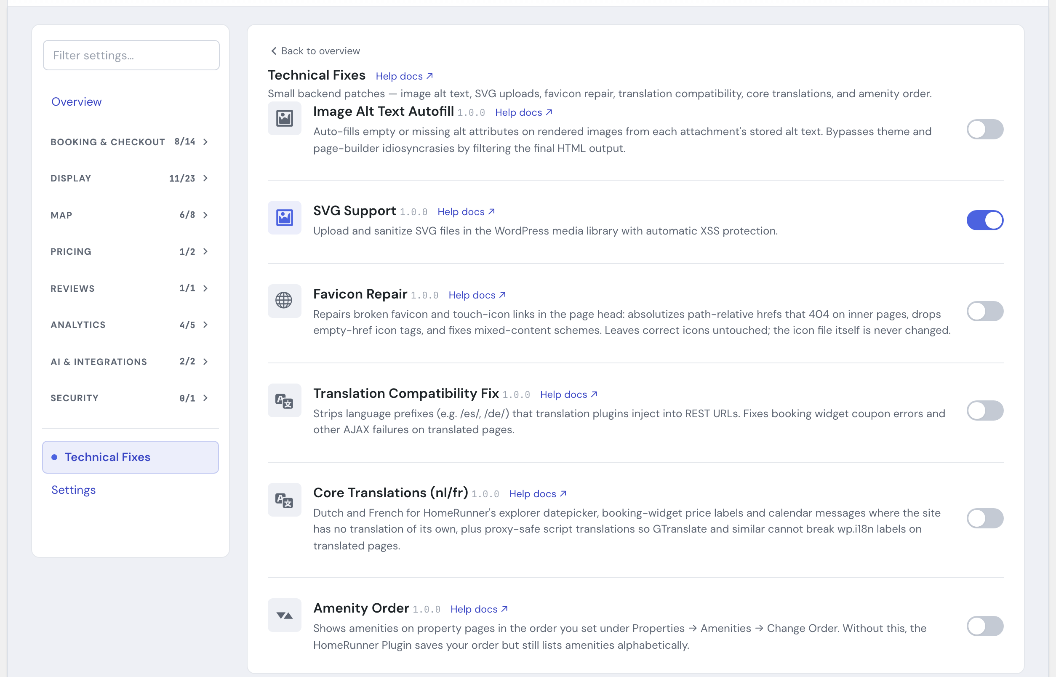Open the DISPLAY category label
1056x677 pixels.
pyautogui.click(x=71, y=179)
